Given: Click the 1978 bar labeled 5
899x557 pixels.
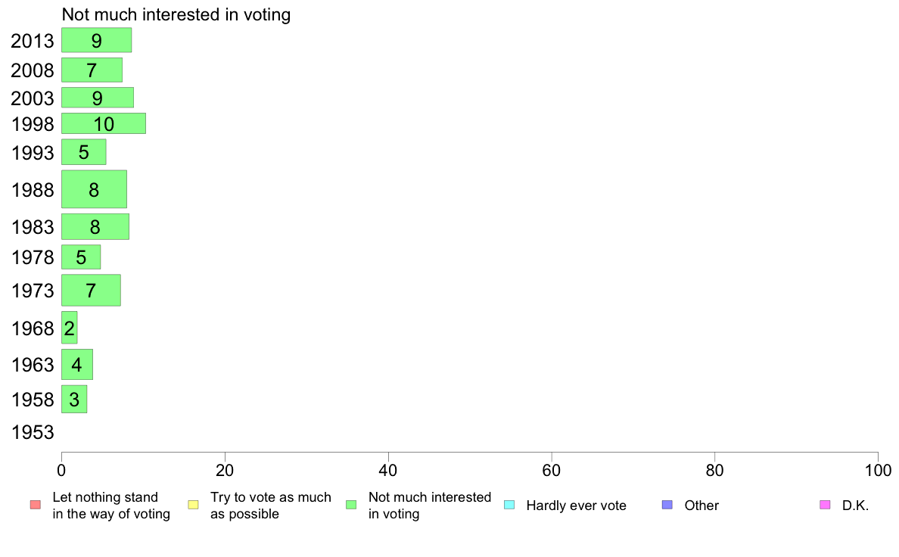Looking at the screenshot, I should [x=81, y=257].
